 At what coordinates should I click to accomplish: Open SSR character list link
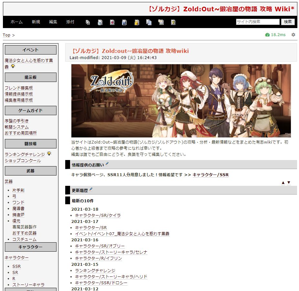(x=16, y=266)
